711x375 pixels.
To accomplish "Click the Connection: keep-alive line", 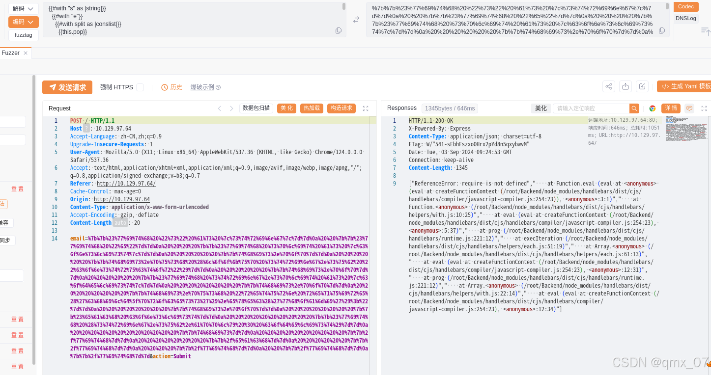I will tap(441, 160).
